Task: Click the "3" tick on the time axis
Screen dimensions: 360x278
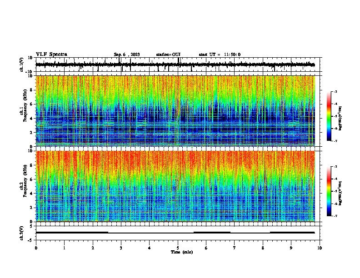Action: [x=121, y=248]
